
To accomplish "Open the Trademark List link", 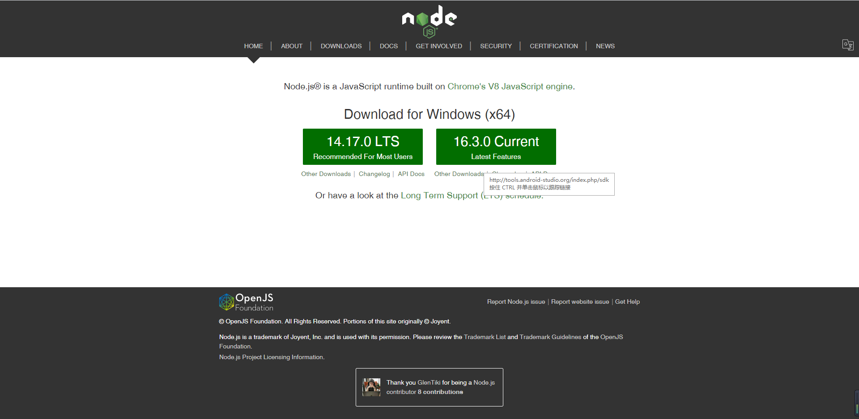I will pyautogui.click(x=485, y=337).
